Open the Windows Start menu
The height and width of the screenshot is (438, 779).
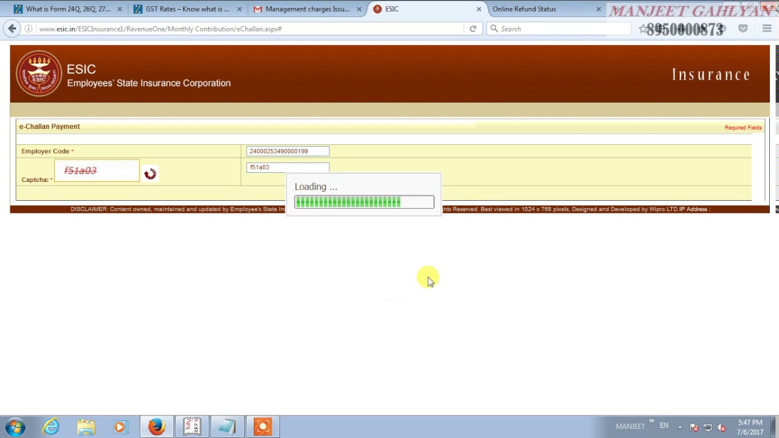pos(15,427)
